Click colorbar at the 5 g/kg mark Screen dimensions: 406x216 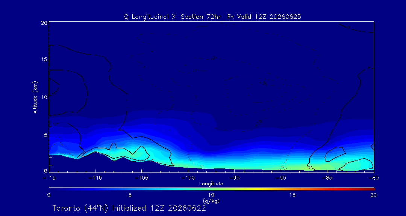click(130, 189)
